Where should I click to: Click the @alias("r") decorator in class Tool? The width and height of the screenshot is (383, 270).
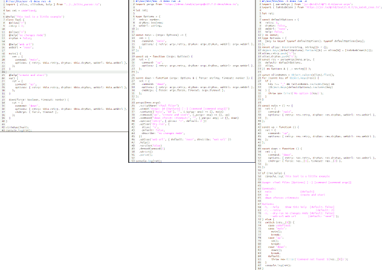tap(17, 23)
